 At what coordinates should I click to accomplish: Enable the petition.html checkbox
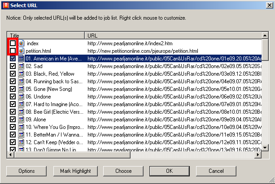point(13,51)
